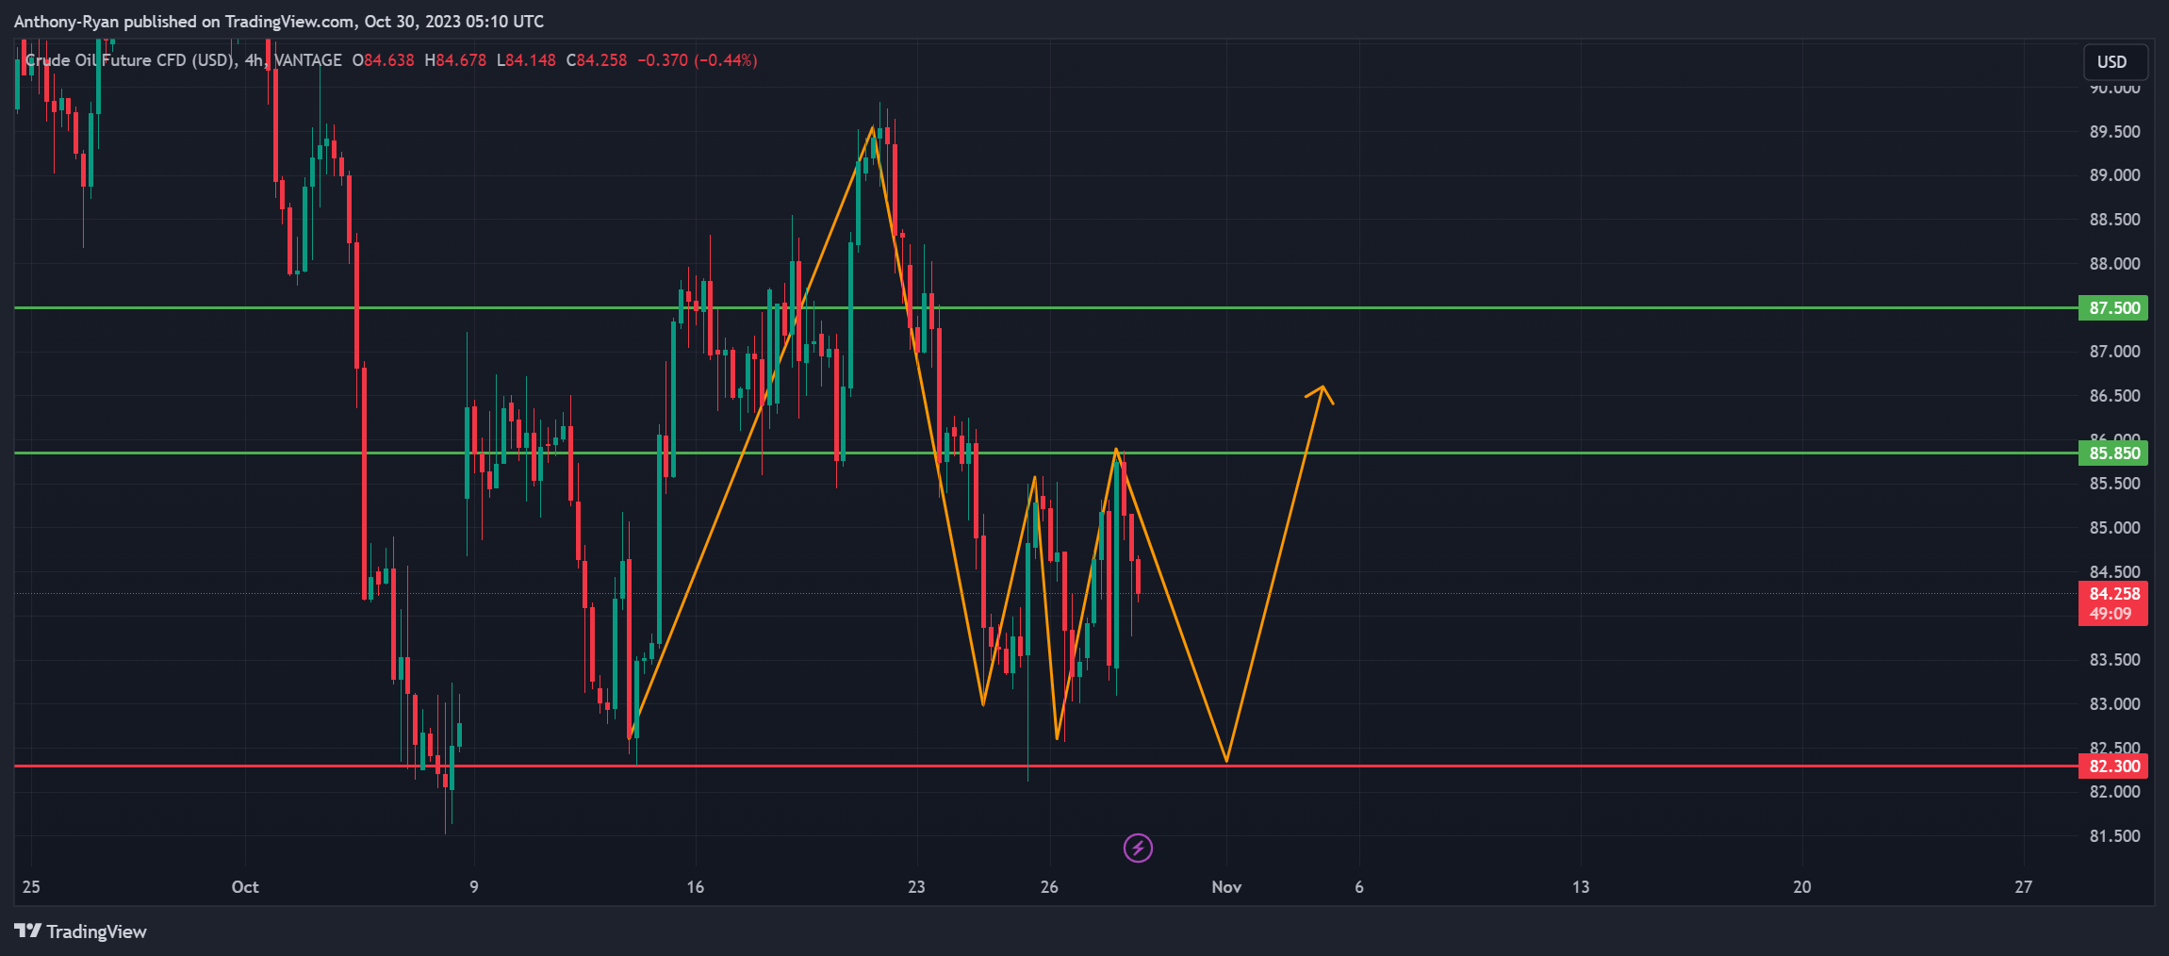Image resolution: width=2169 pixels, height=956 pixels.
Task: Click the 82.000 price scale label
Action: tap(2114, 792)
